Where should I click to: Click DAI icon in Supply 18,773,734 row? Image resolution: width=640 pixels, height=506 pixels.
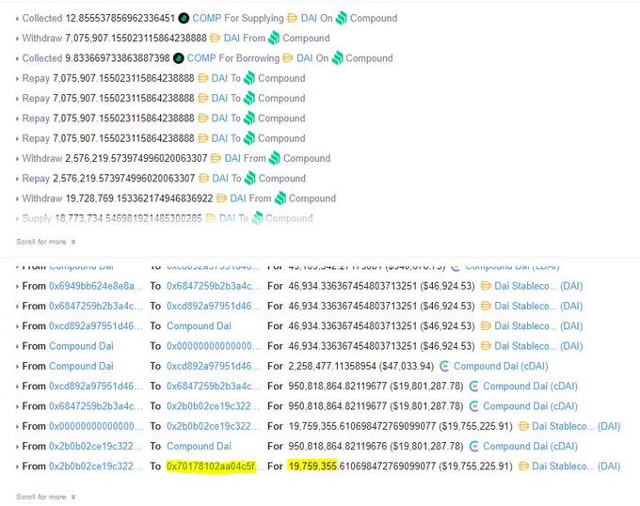pyautogui.click(x=210, y=218)
